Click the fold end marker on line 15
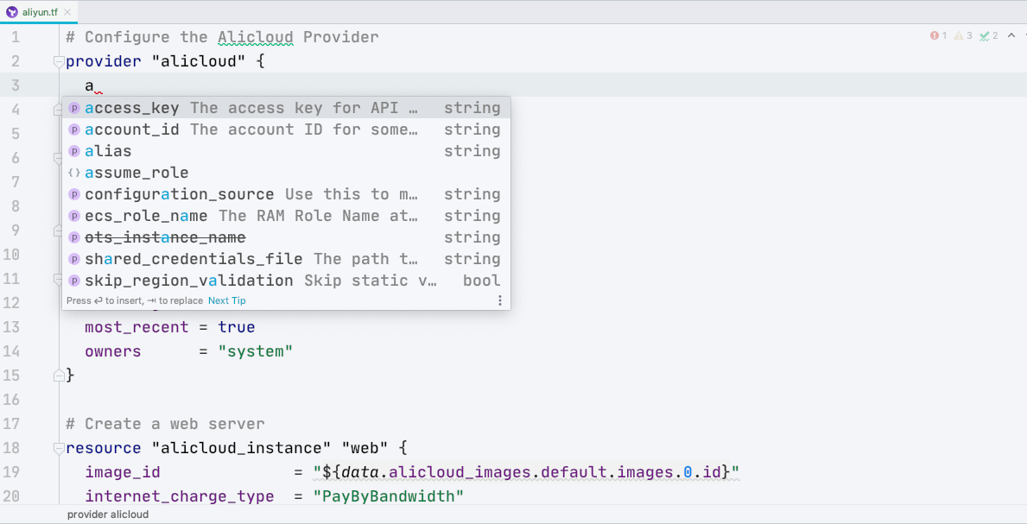The width and height of the screenshot is (1027, 524). point(59,376)
